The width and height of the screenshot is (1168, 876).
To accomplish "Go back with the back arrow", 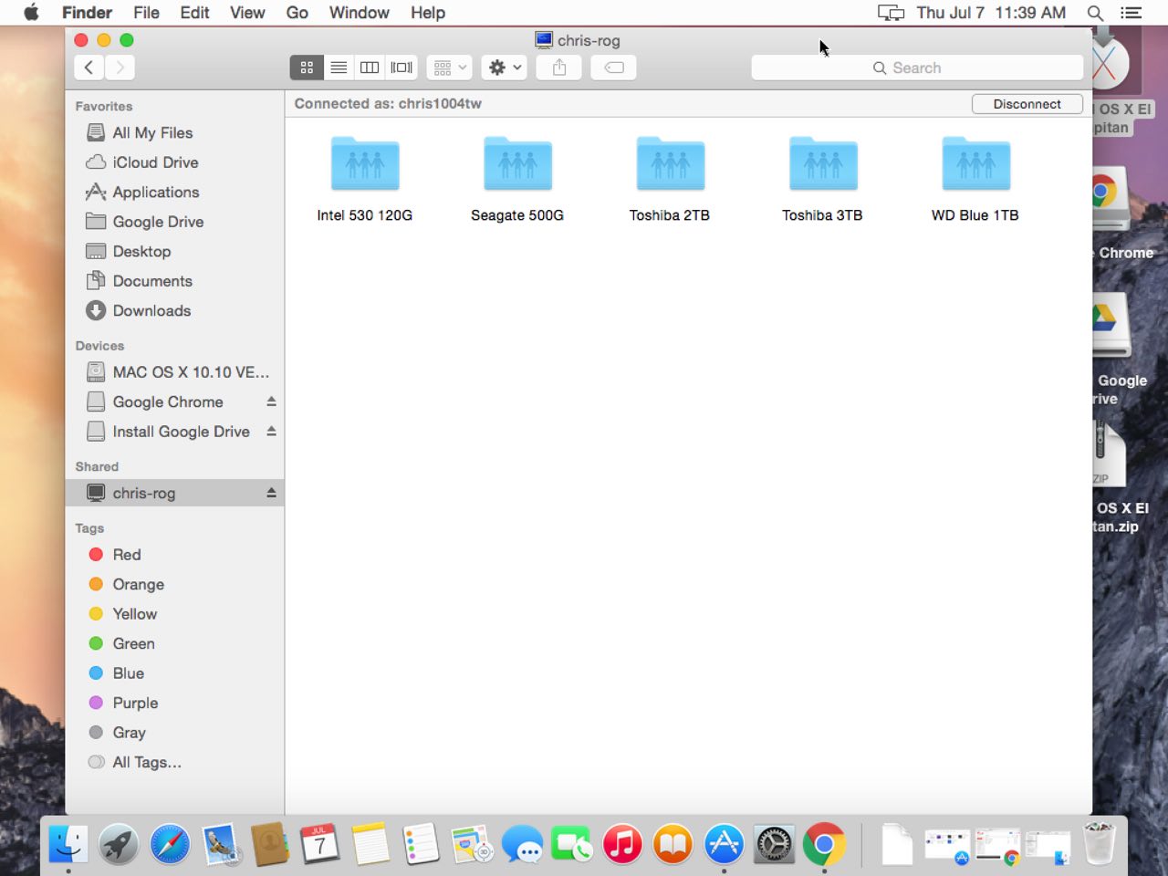I will tap(89, 68).
